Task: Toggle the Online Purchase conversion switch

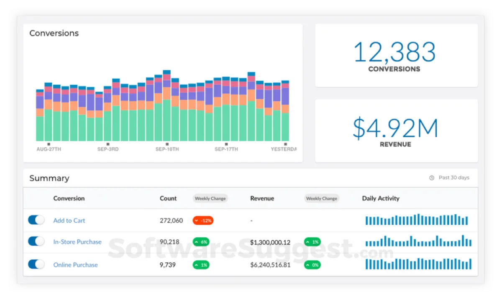Action: pyautogui.click(x=36, y=264)
